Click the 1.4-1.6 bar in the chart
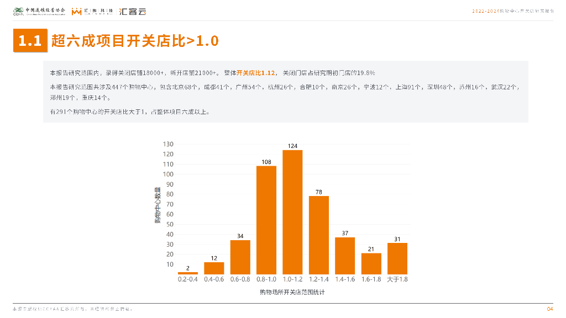Viewport: 566px width, 318px height. (x=345, y=256)
